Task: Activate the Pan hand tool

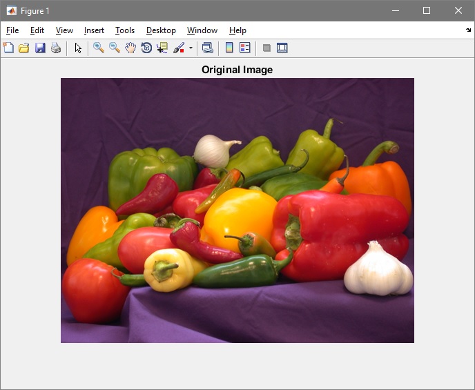Action: (x=130, y=48)
